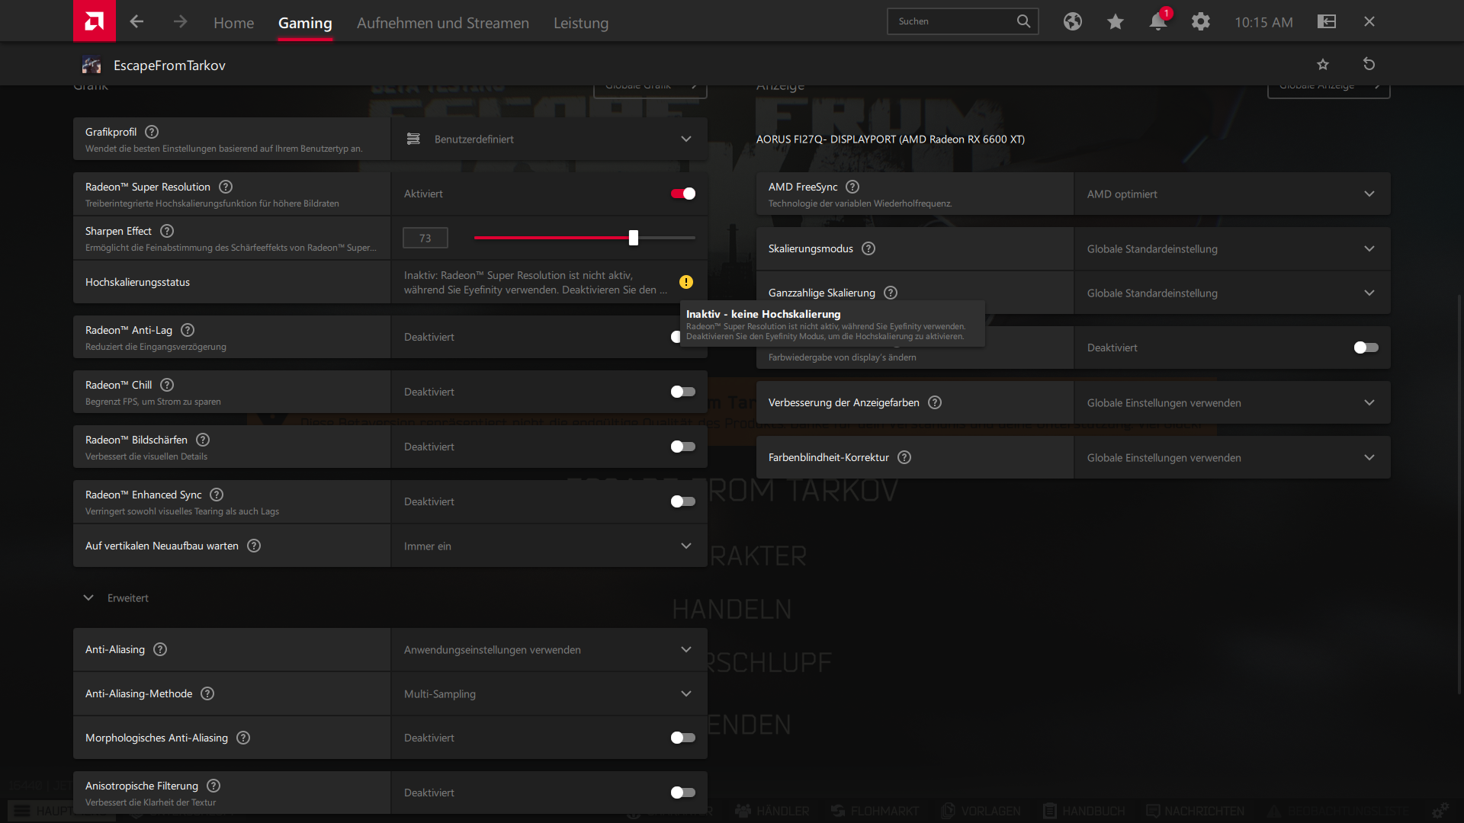Image resolution: width=1464 pixels, height=823 pixels.
Task: Switch to the Leistung tab
Action: tap(581, 23)
